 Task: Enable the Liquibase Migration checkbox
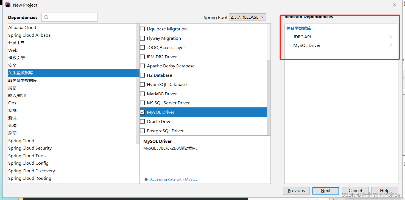(x=142, y=29)
